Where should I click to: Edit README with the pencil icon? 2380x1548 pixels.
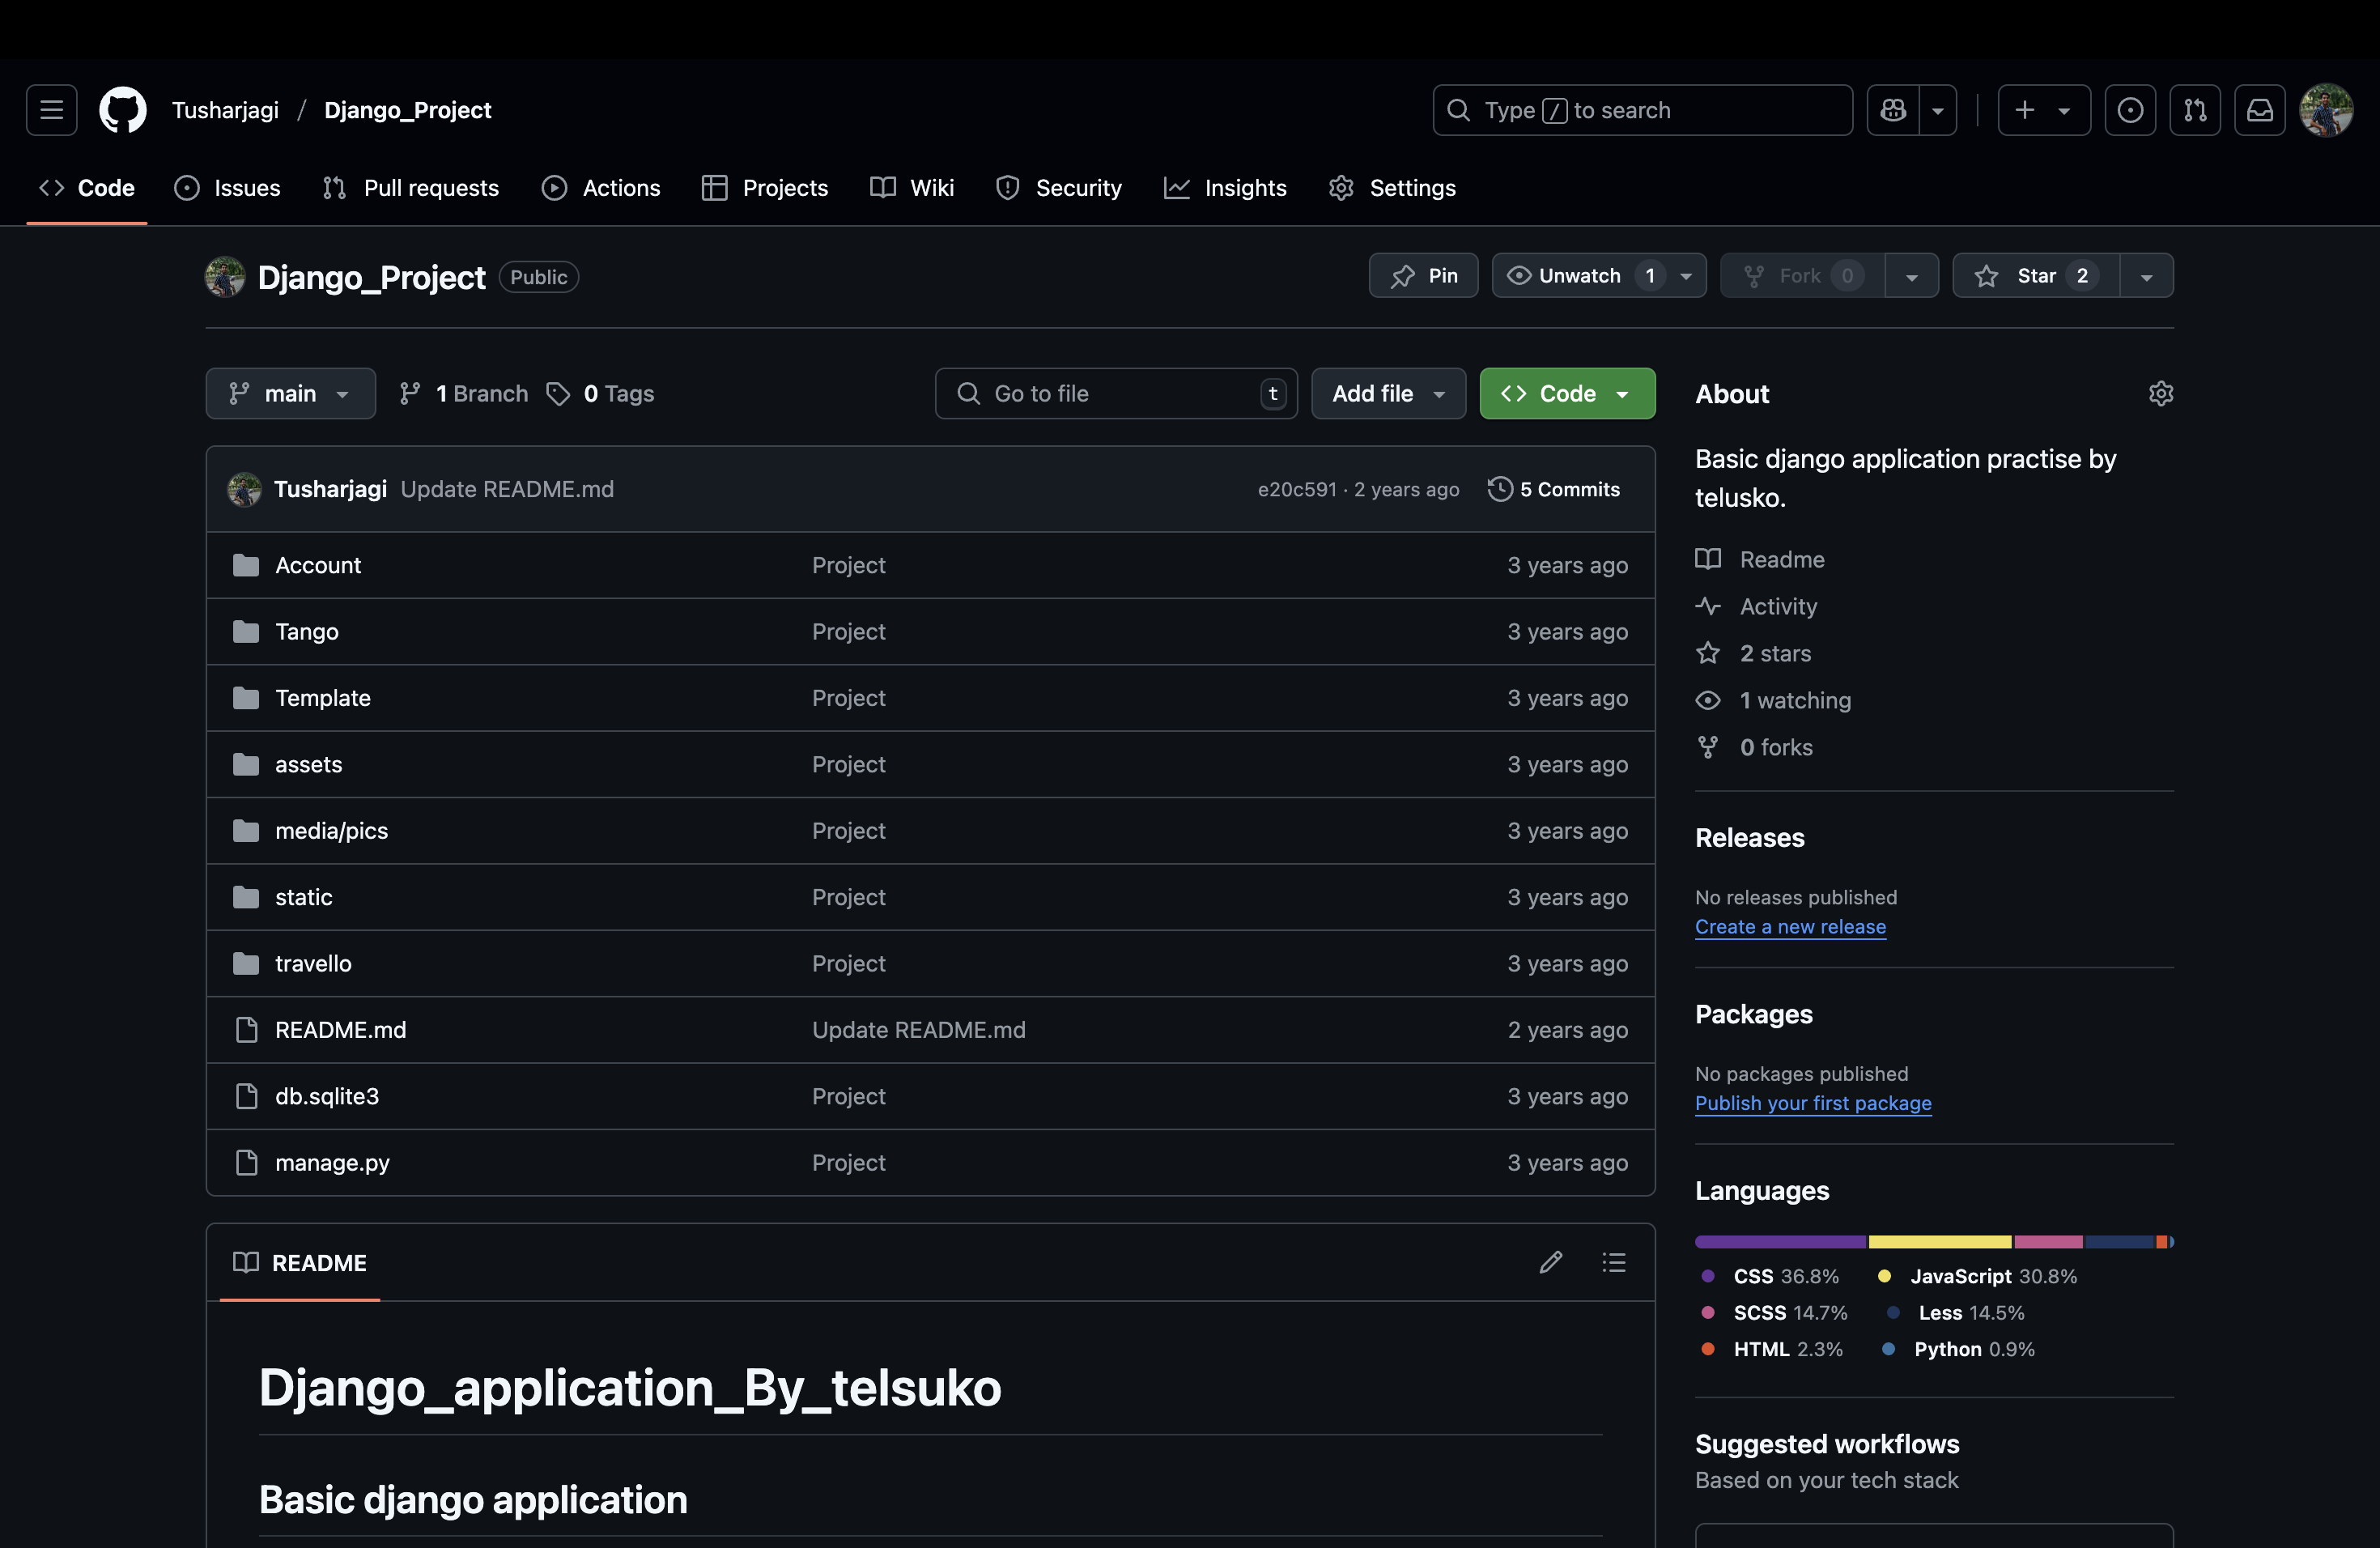(1551, 1262)
